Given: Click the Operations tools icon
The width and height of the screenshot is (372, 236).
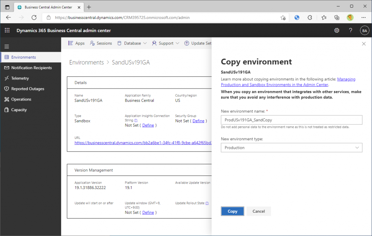Looking at the screenshot, I should point(7,99).
